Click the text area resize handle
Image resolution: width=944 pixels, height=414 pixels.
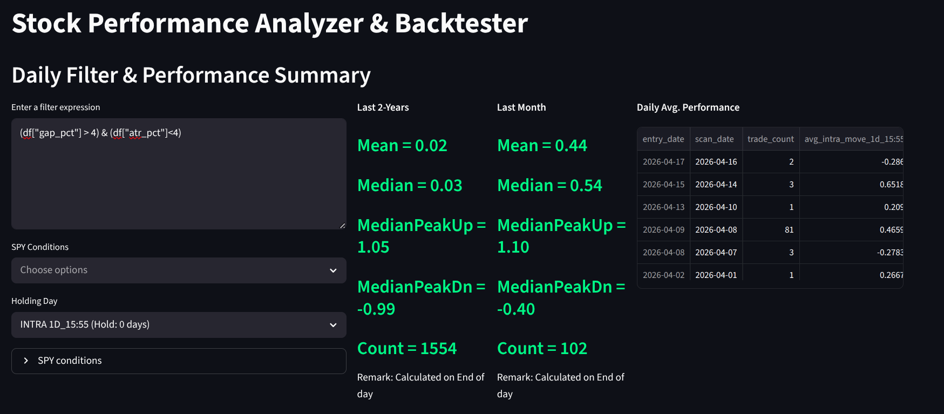pos(342,226)
